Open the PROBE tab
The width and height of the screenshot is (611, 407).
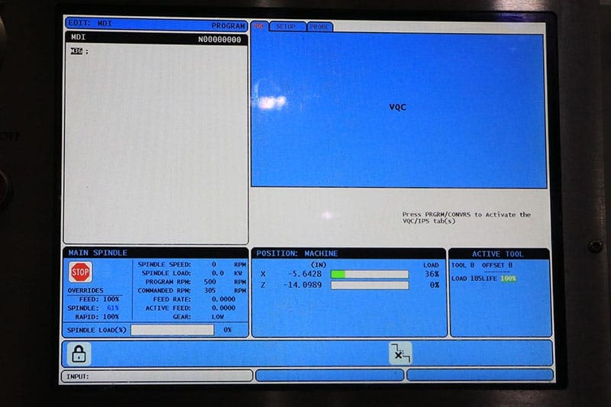tap(319, 26)
